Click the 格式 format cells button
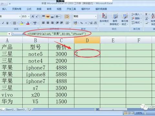 point(137,23)
